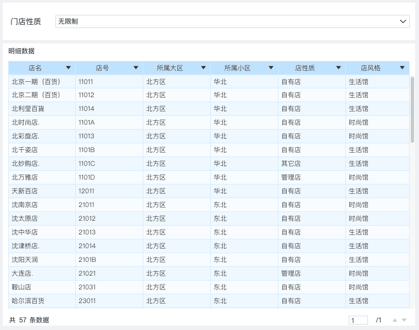The height and width of the screenshot is (330, 419).
Task: Click store number 11014
Action: [86, 109]
